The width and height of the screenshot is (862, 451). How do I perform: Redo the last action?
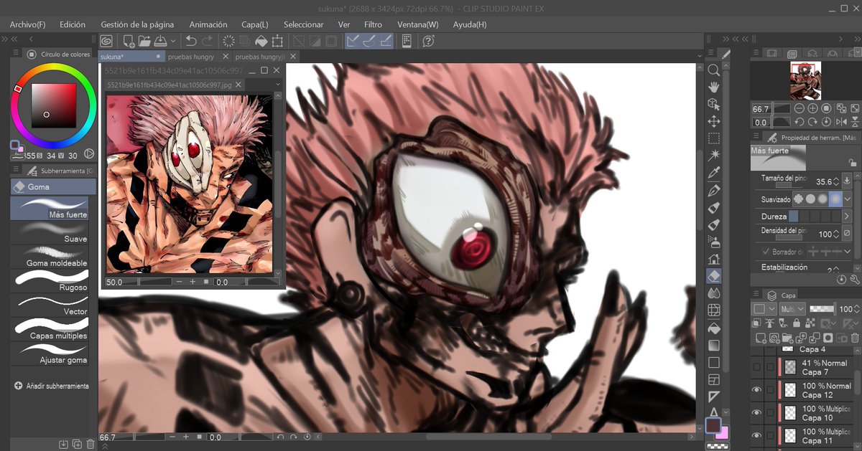click(x=207, y=41)
